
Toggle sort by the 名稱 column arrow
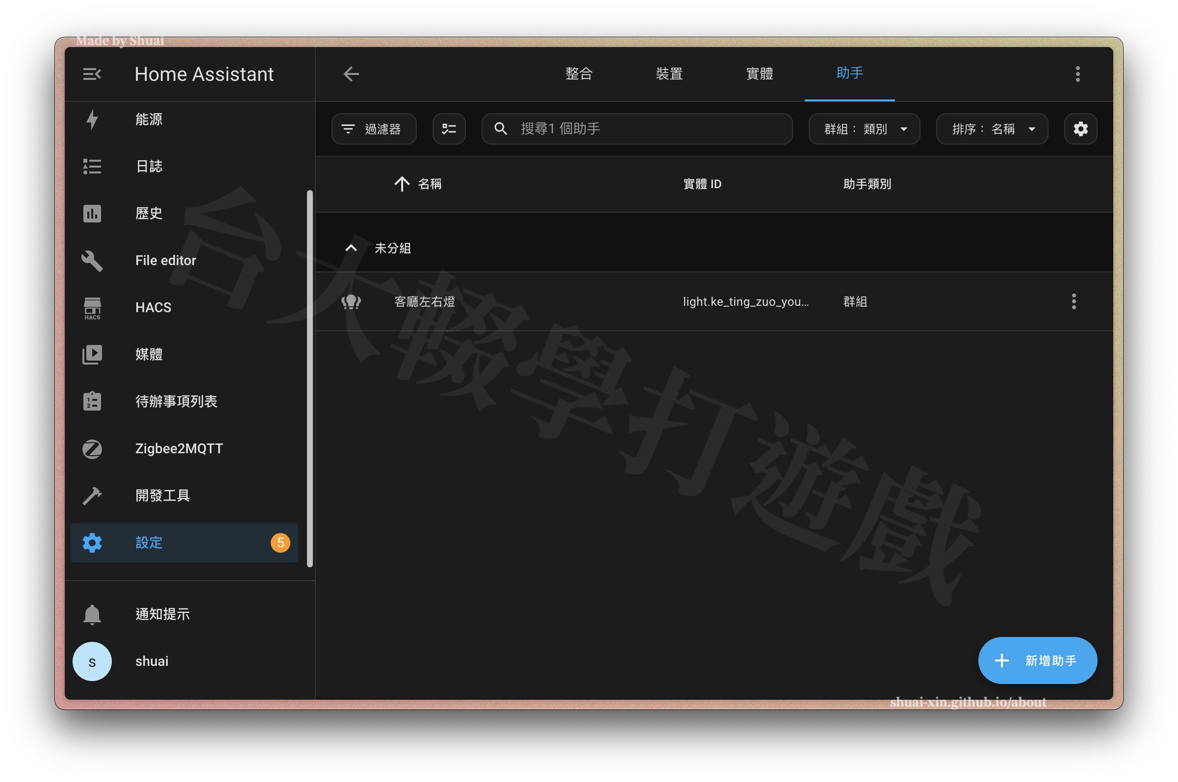pos(402,184)
